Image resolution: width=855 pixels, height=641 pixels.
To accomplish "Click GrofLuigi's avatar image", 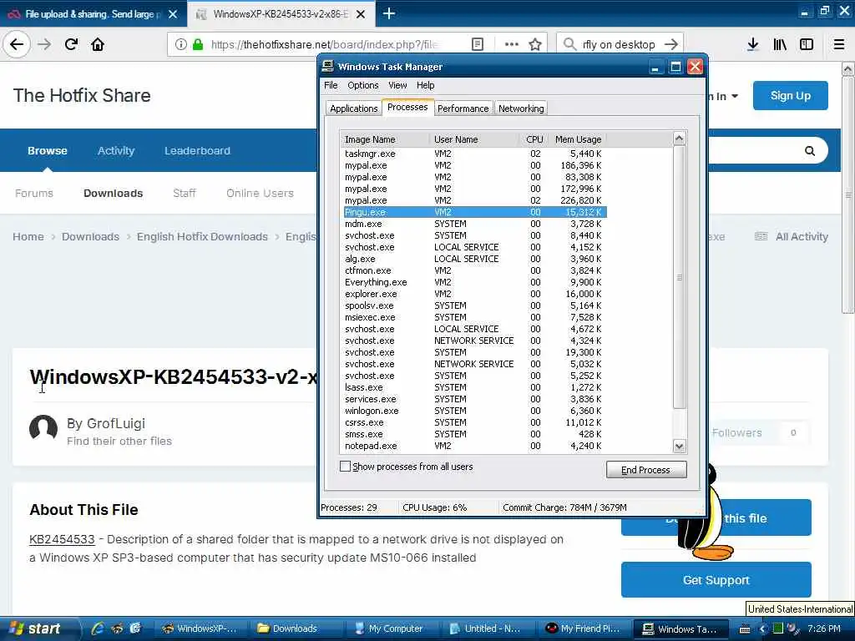I will (43, 428).
